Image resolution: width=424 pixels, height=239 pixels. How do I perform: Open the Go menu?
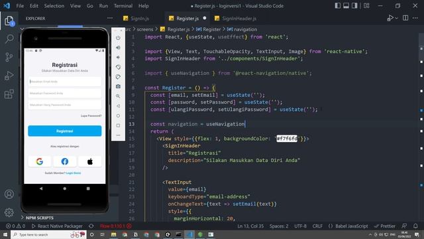coord(90,6)
